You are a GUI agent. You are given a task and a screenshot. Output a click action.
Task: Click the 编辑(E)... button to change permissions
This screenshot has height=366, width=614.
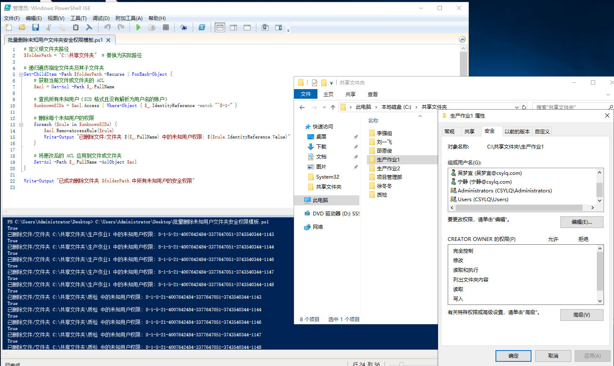(582, 222)
